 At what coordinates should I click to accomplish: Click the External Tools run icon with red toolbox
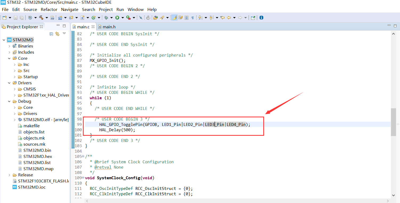pyautogui.click(x=128, y=18)
